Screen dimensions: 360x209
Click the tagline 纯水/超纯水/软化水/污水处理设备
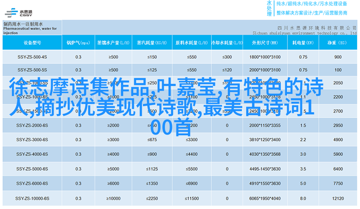click(311, 4)
